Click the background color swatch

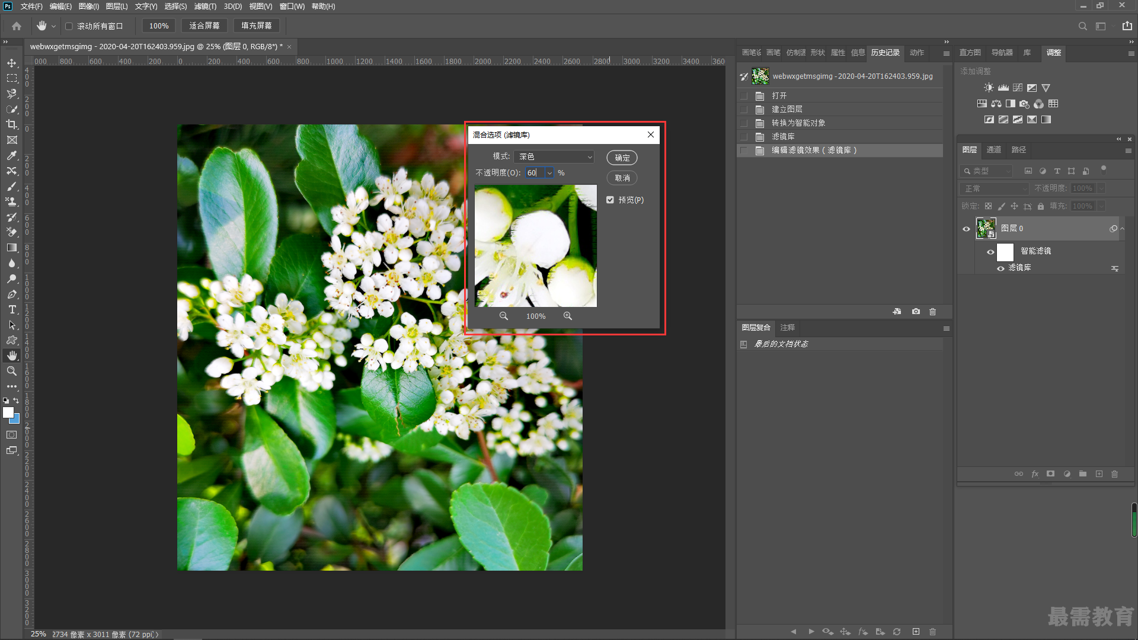(17, 420)
